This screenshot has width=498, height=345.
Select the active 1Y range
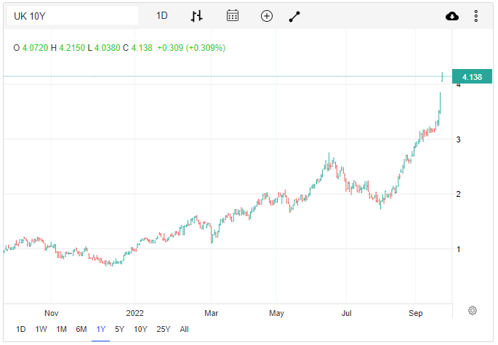[101, 329]
